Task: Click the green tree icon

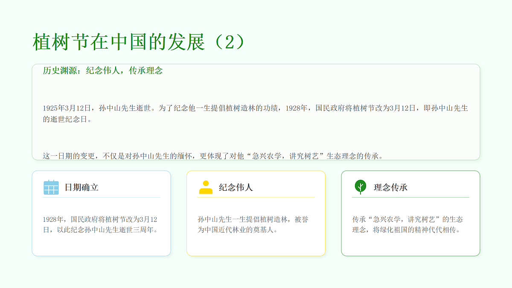Action: (x=361, y=187)
